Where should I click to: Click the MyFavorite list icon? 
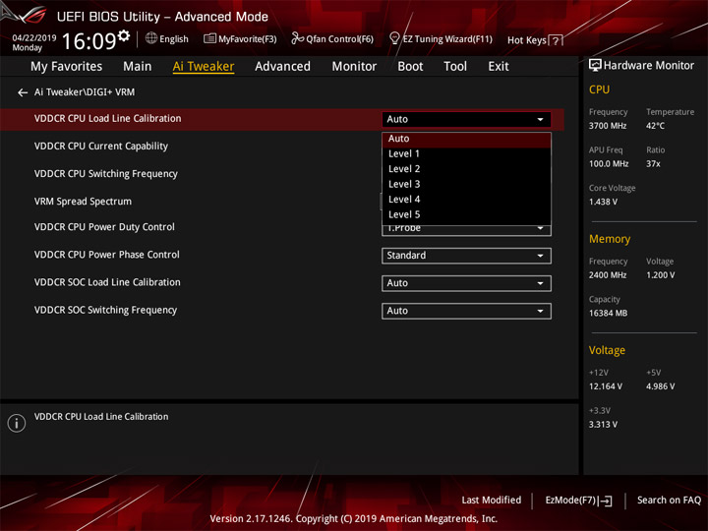tap(209, 38)
